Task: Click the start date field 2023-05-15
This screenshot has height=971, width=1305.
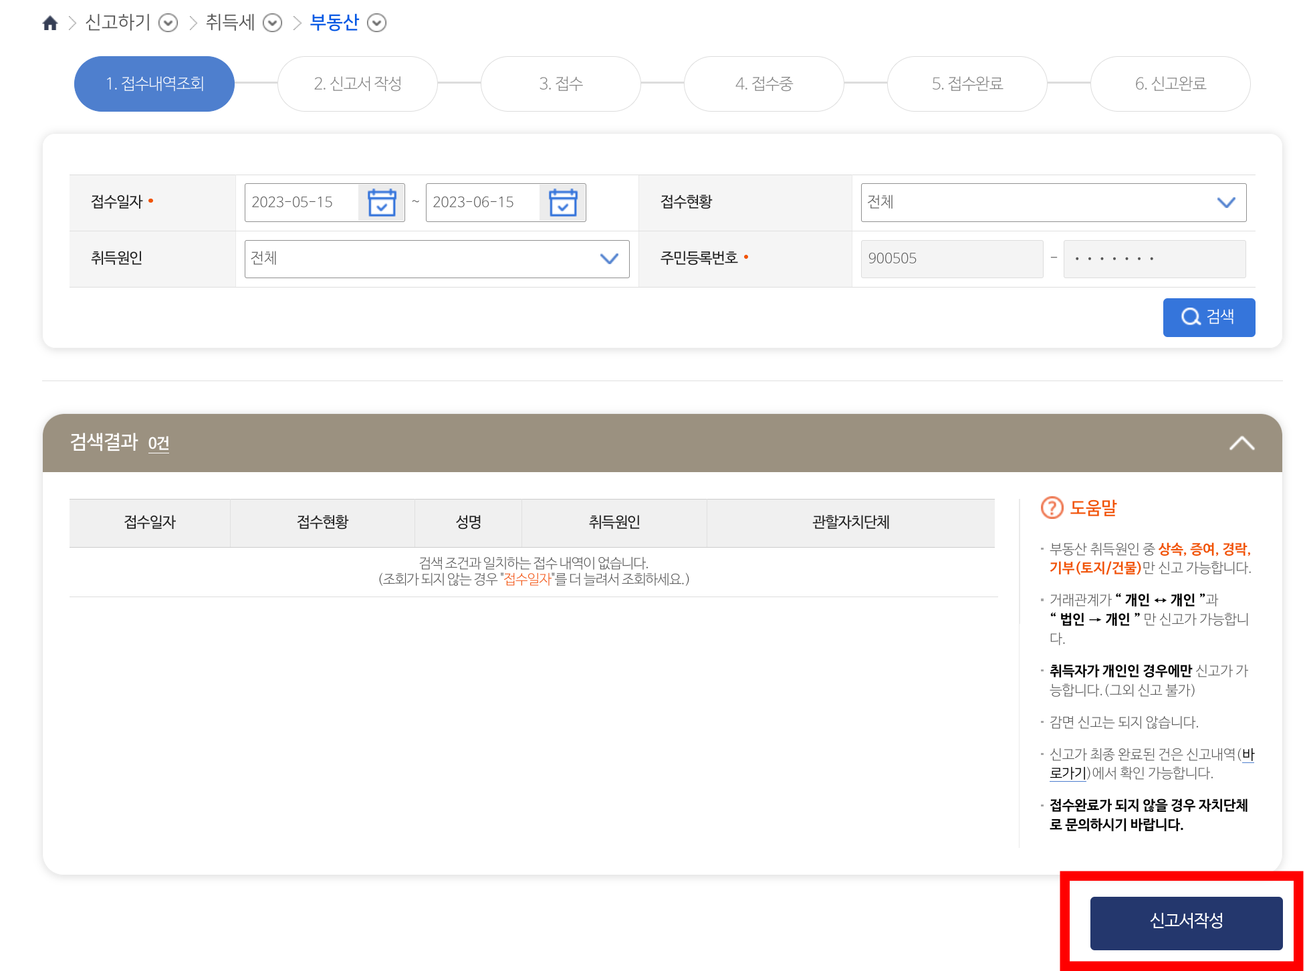Action: click(x=302, y=203)
